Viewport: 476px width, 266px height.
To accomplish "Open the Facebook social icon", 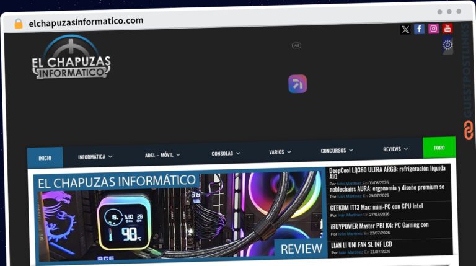I will 419,29.
